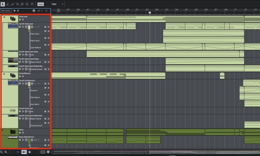Select the diamond tag tool beside the Eraser
The width and height of the screenshot is (260, 156).
click(17, 4)
